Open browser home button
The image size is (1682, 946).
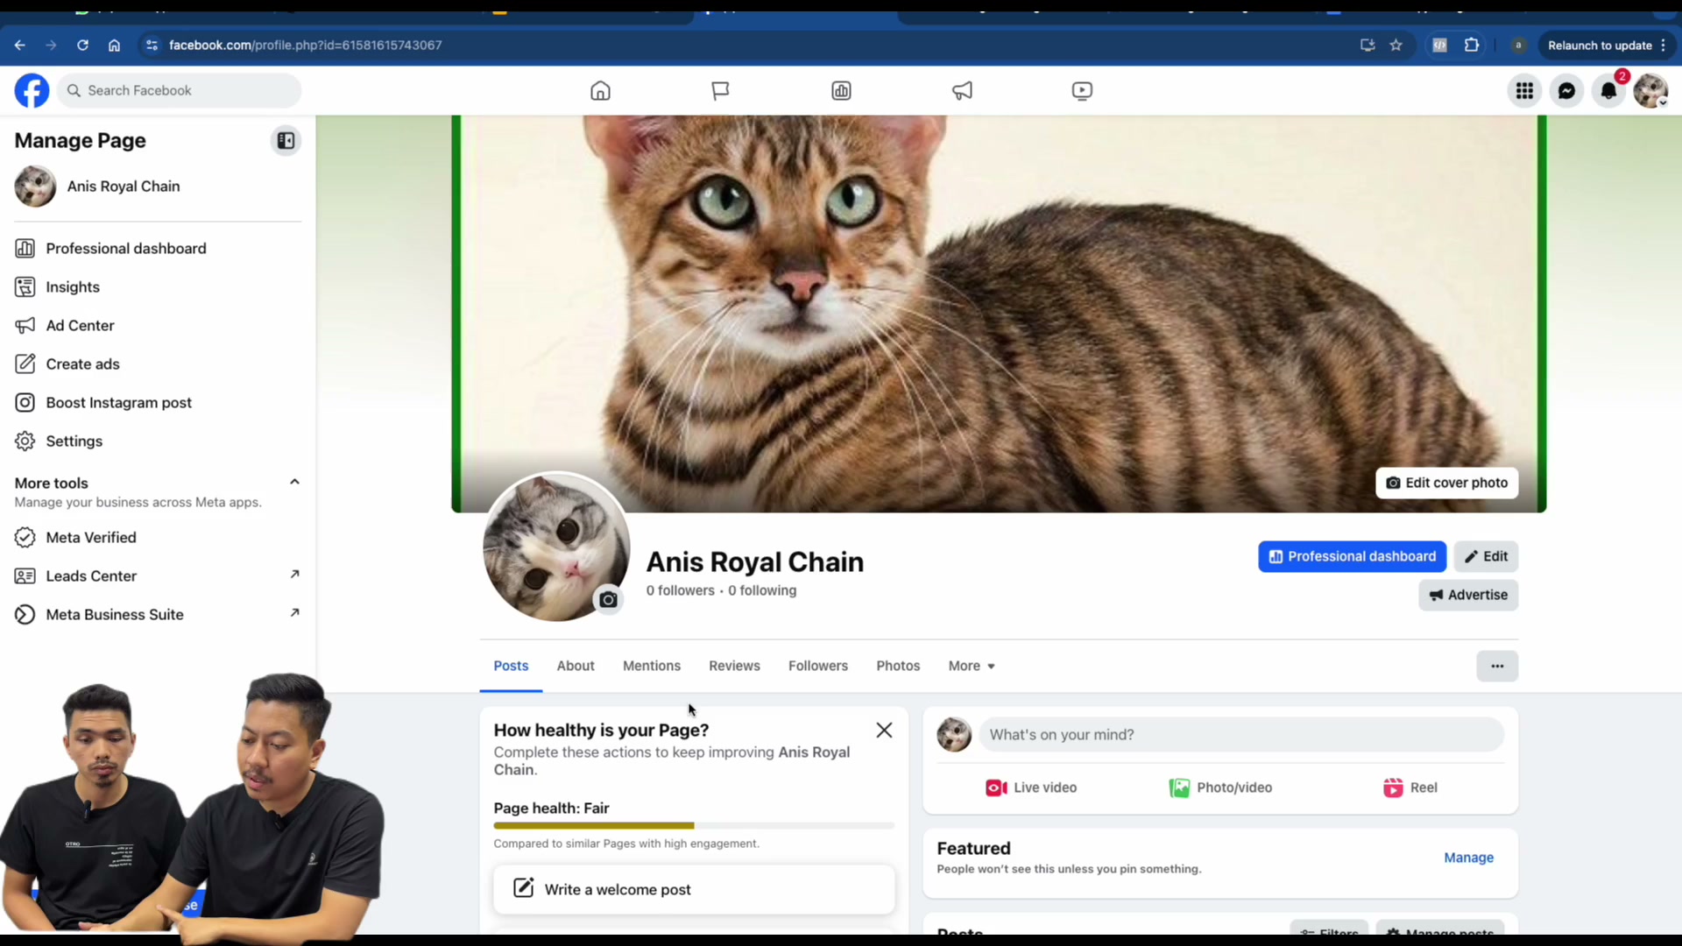[x=114, y=45]
